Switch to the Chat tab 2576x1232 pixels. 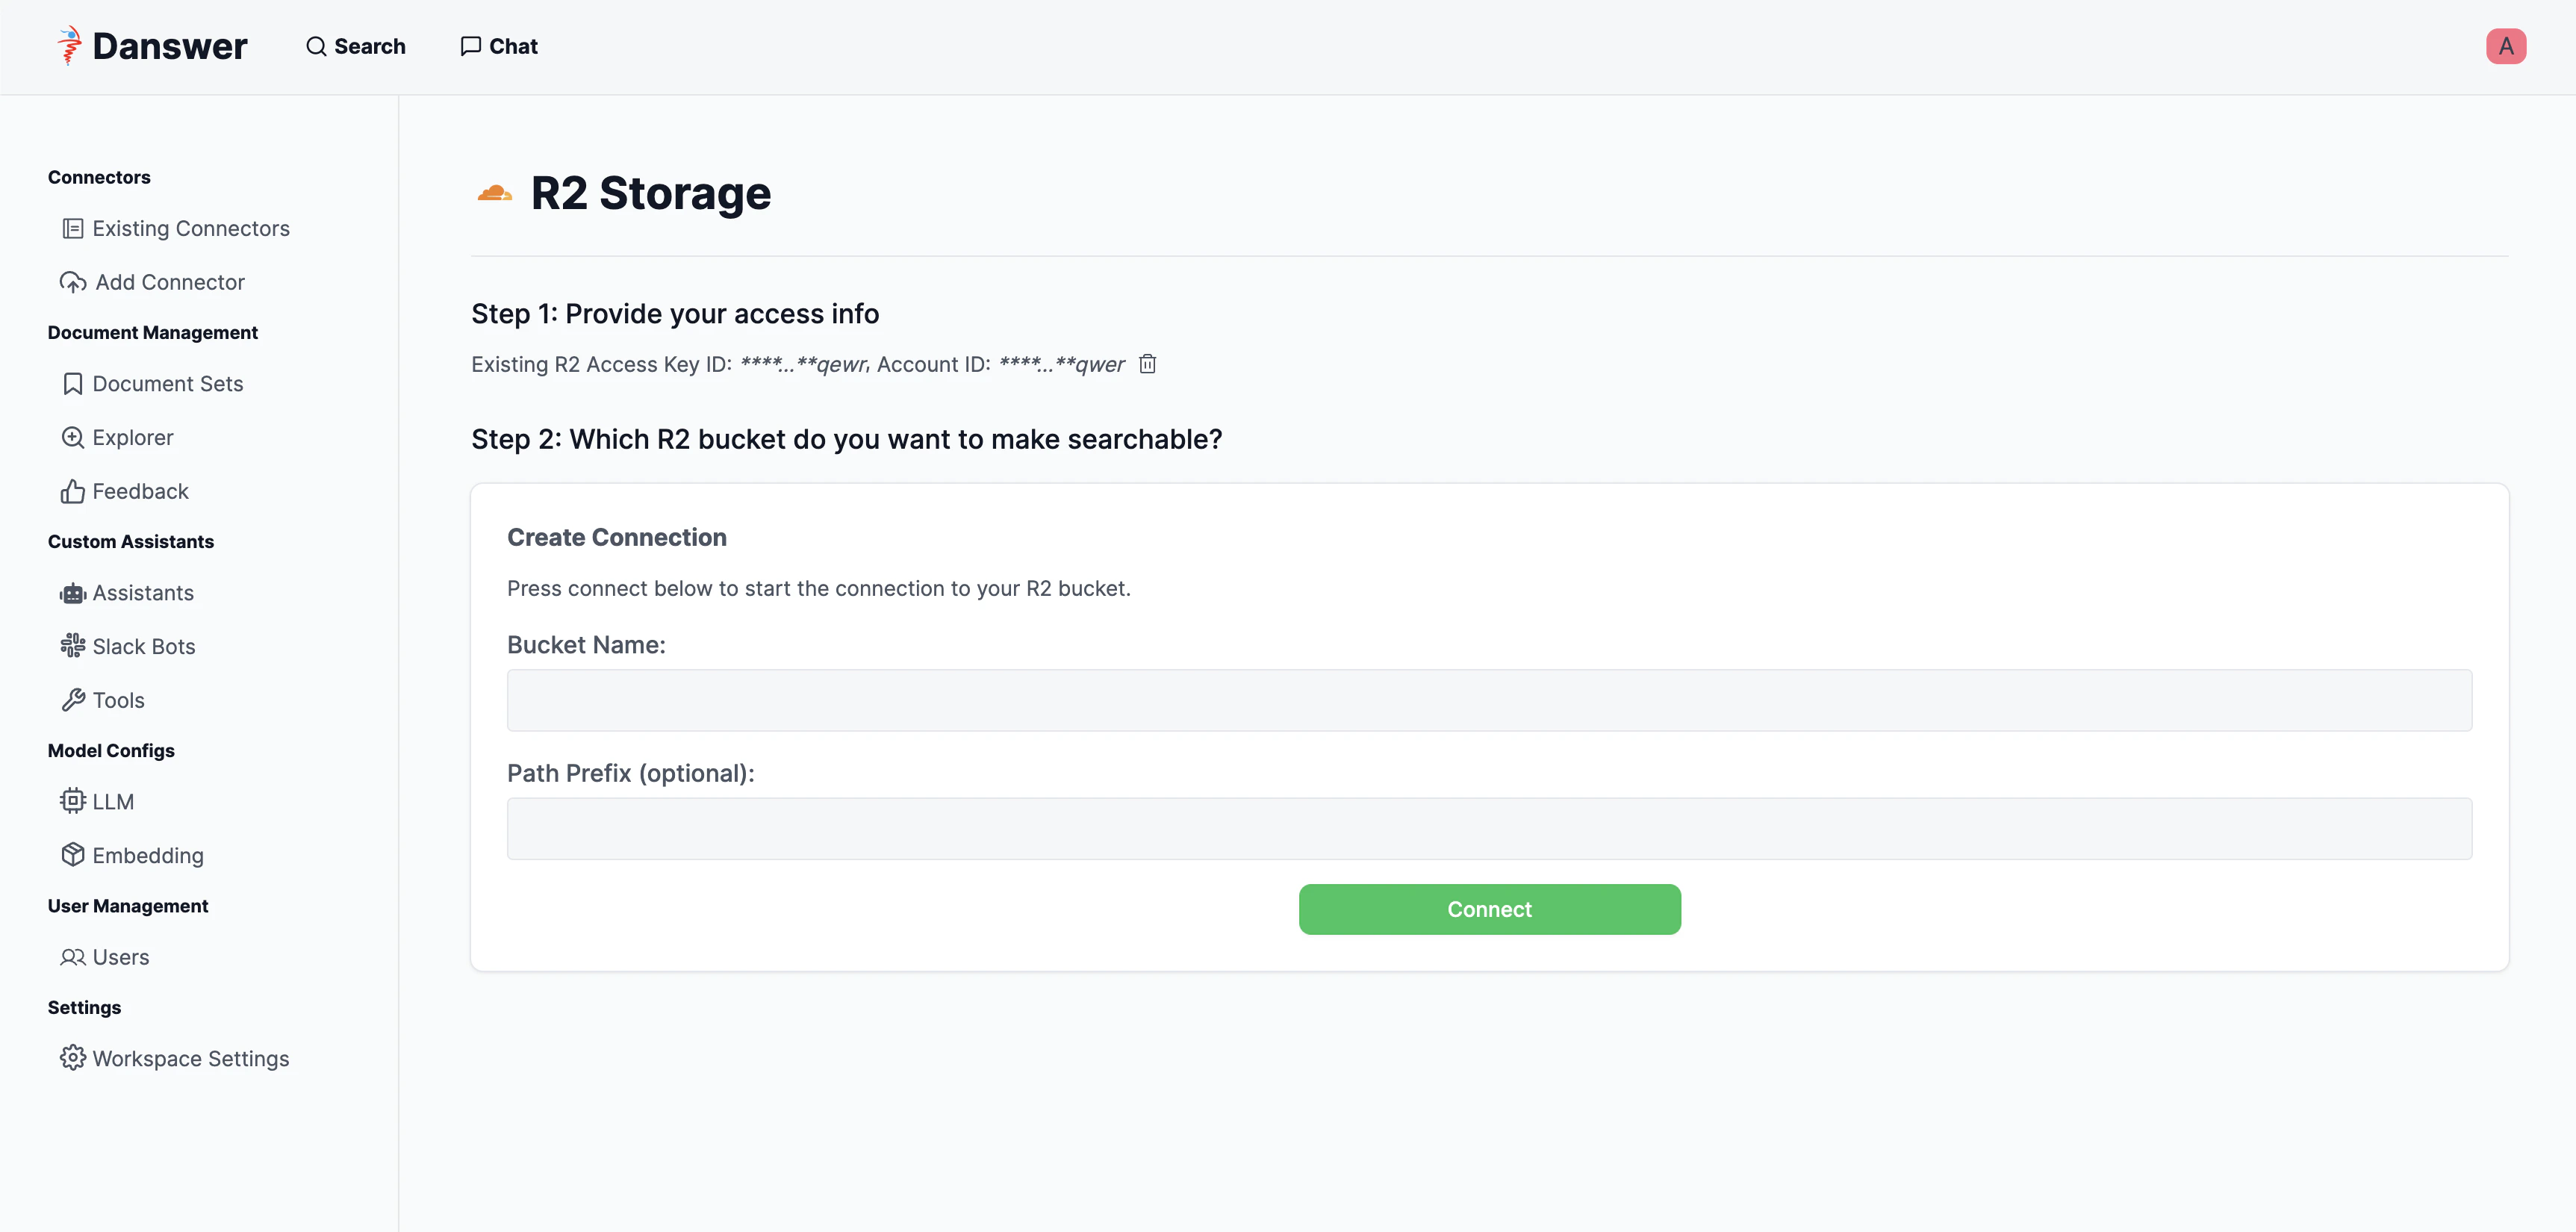point(499,47)
